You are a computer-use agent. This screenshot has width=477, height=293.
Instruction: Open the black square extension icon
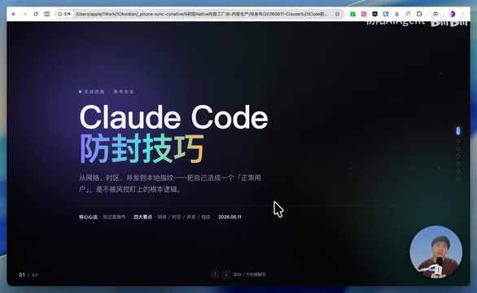pyautogui.click(x=374, y=14)
